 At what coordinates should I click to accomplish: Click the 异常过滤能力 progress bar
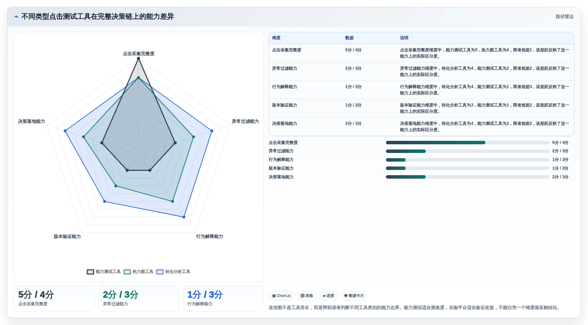point(467,151)
